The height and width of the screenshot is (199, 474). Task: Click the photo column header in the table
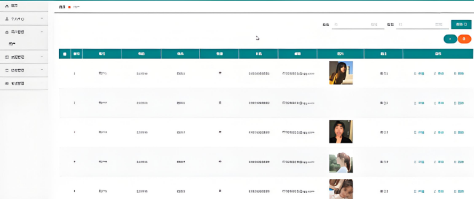pyautogui.click(x=341, y=54)
